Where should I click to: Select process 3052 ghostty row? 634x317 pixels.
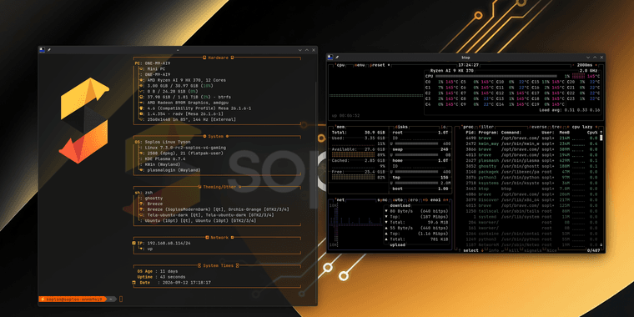(531, 166)
